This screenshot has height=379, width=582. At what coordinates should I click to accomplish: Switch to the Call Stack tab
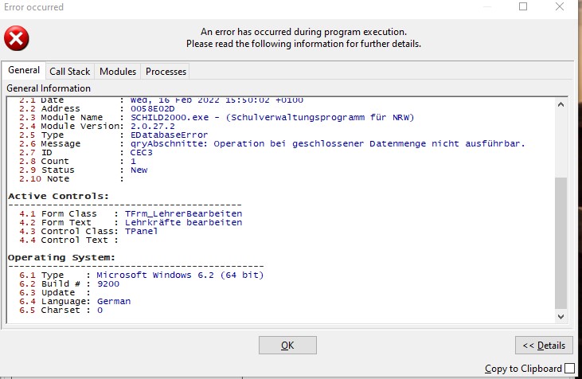(x=70, y=72)
